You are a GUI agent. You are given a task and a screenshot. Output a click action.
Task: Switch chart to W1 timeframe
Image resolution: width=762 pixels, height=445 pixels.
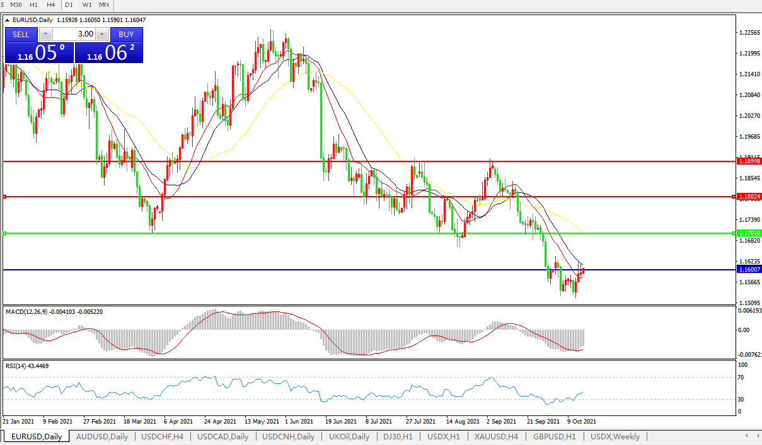(87, 5)
